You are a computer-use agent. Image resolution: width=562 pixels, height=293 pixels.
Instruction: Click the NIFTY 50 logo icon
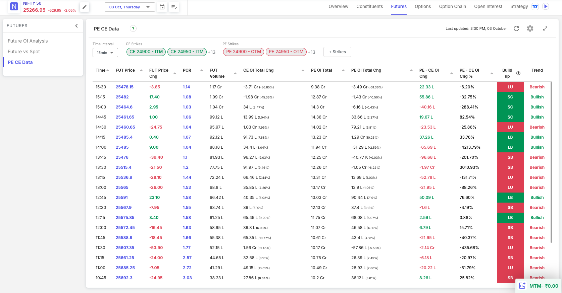coord(14,6)
